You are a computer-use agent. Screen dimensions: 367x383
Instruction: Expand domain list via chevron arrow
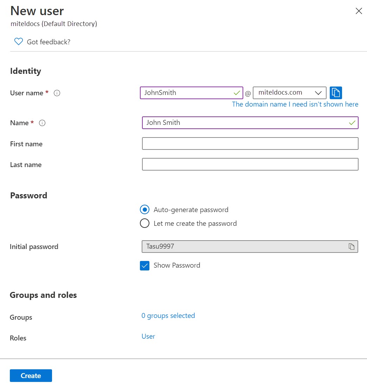[318, 93]
